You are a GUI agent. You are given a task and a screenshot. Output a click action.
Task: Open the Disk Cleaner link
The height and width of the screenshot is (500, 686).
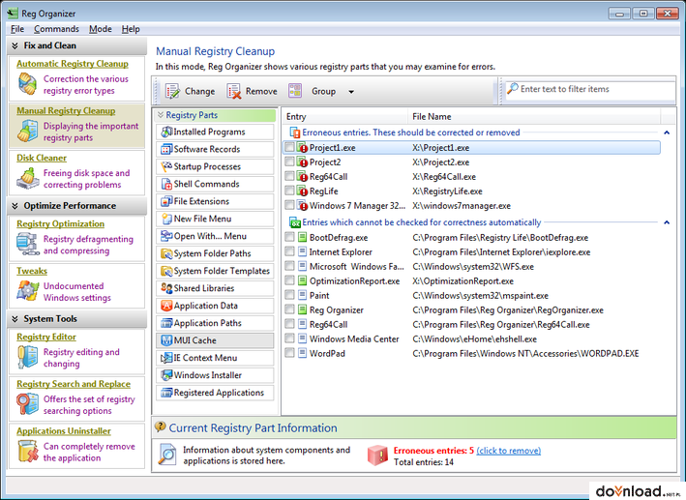[x=42, y=158]
